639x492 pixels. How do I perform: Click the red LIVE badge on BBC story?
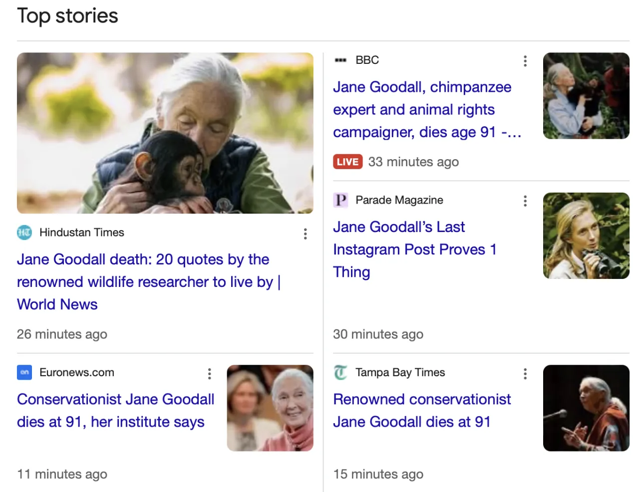click(x=347, y=162)
